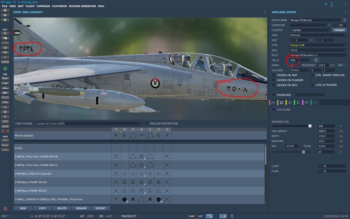Viewport: 350px width, 219px height.
Task: Click the weather cloud icon in MIS toolbar
Action: (x=5, y=38)
